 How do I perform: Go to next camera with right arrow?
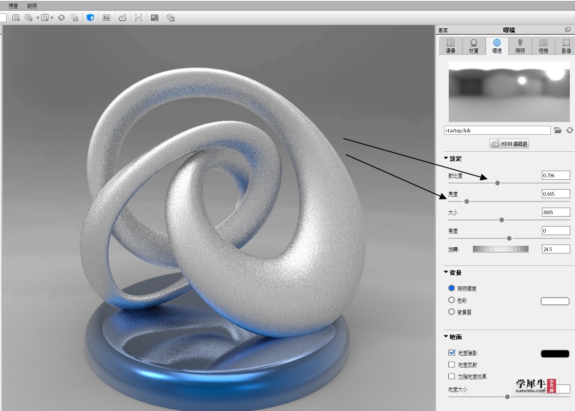click(52, 17)
